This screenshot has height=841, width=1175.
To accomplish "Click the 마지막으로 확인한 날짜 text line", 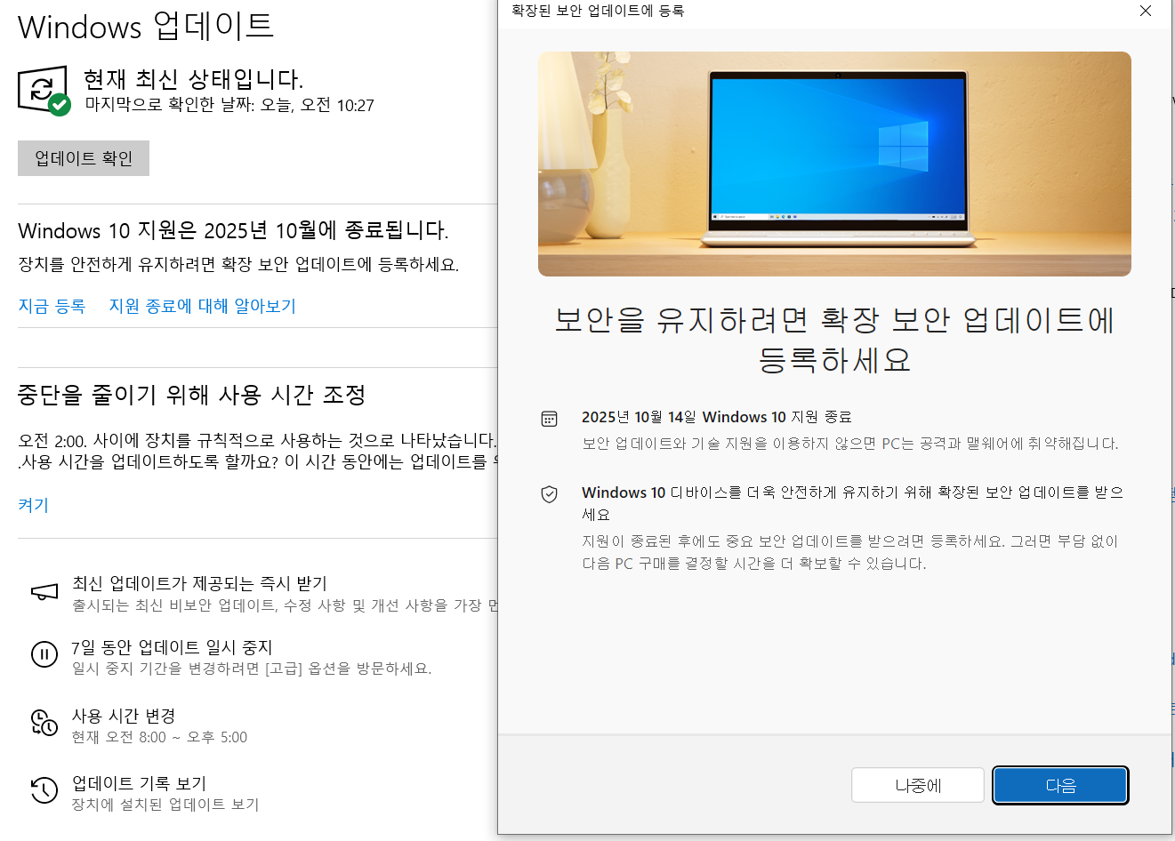I will coord(229,105).
